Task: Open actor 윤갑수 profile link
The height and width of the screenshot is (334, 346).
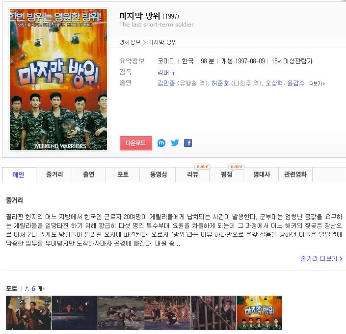Action: point(296,83)
